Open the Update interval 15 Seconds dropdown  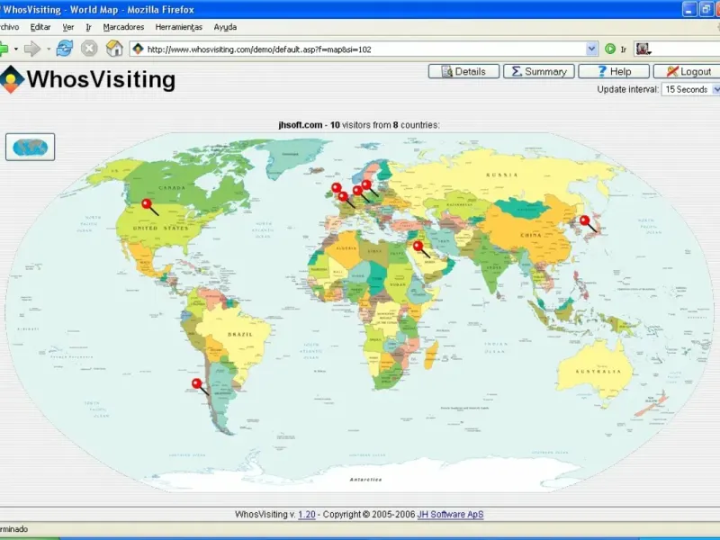point(690,89)
